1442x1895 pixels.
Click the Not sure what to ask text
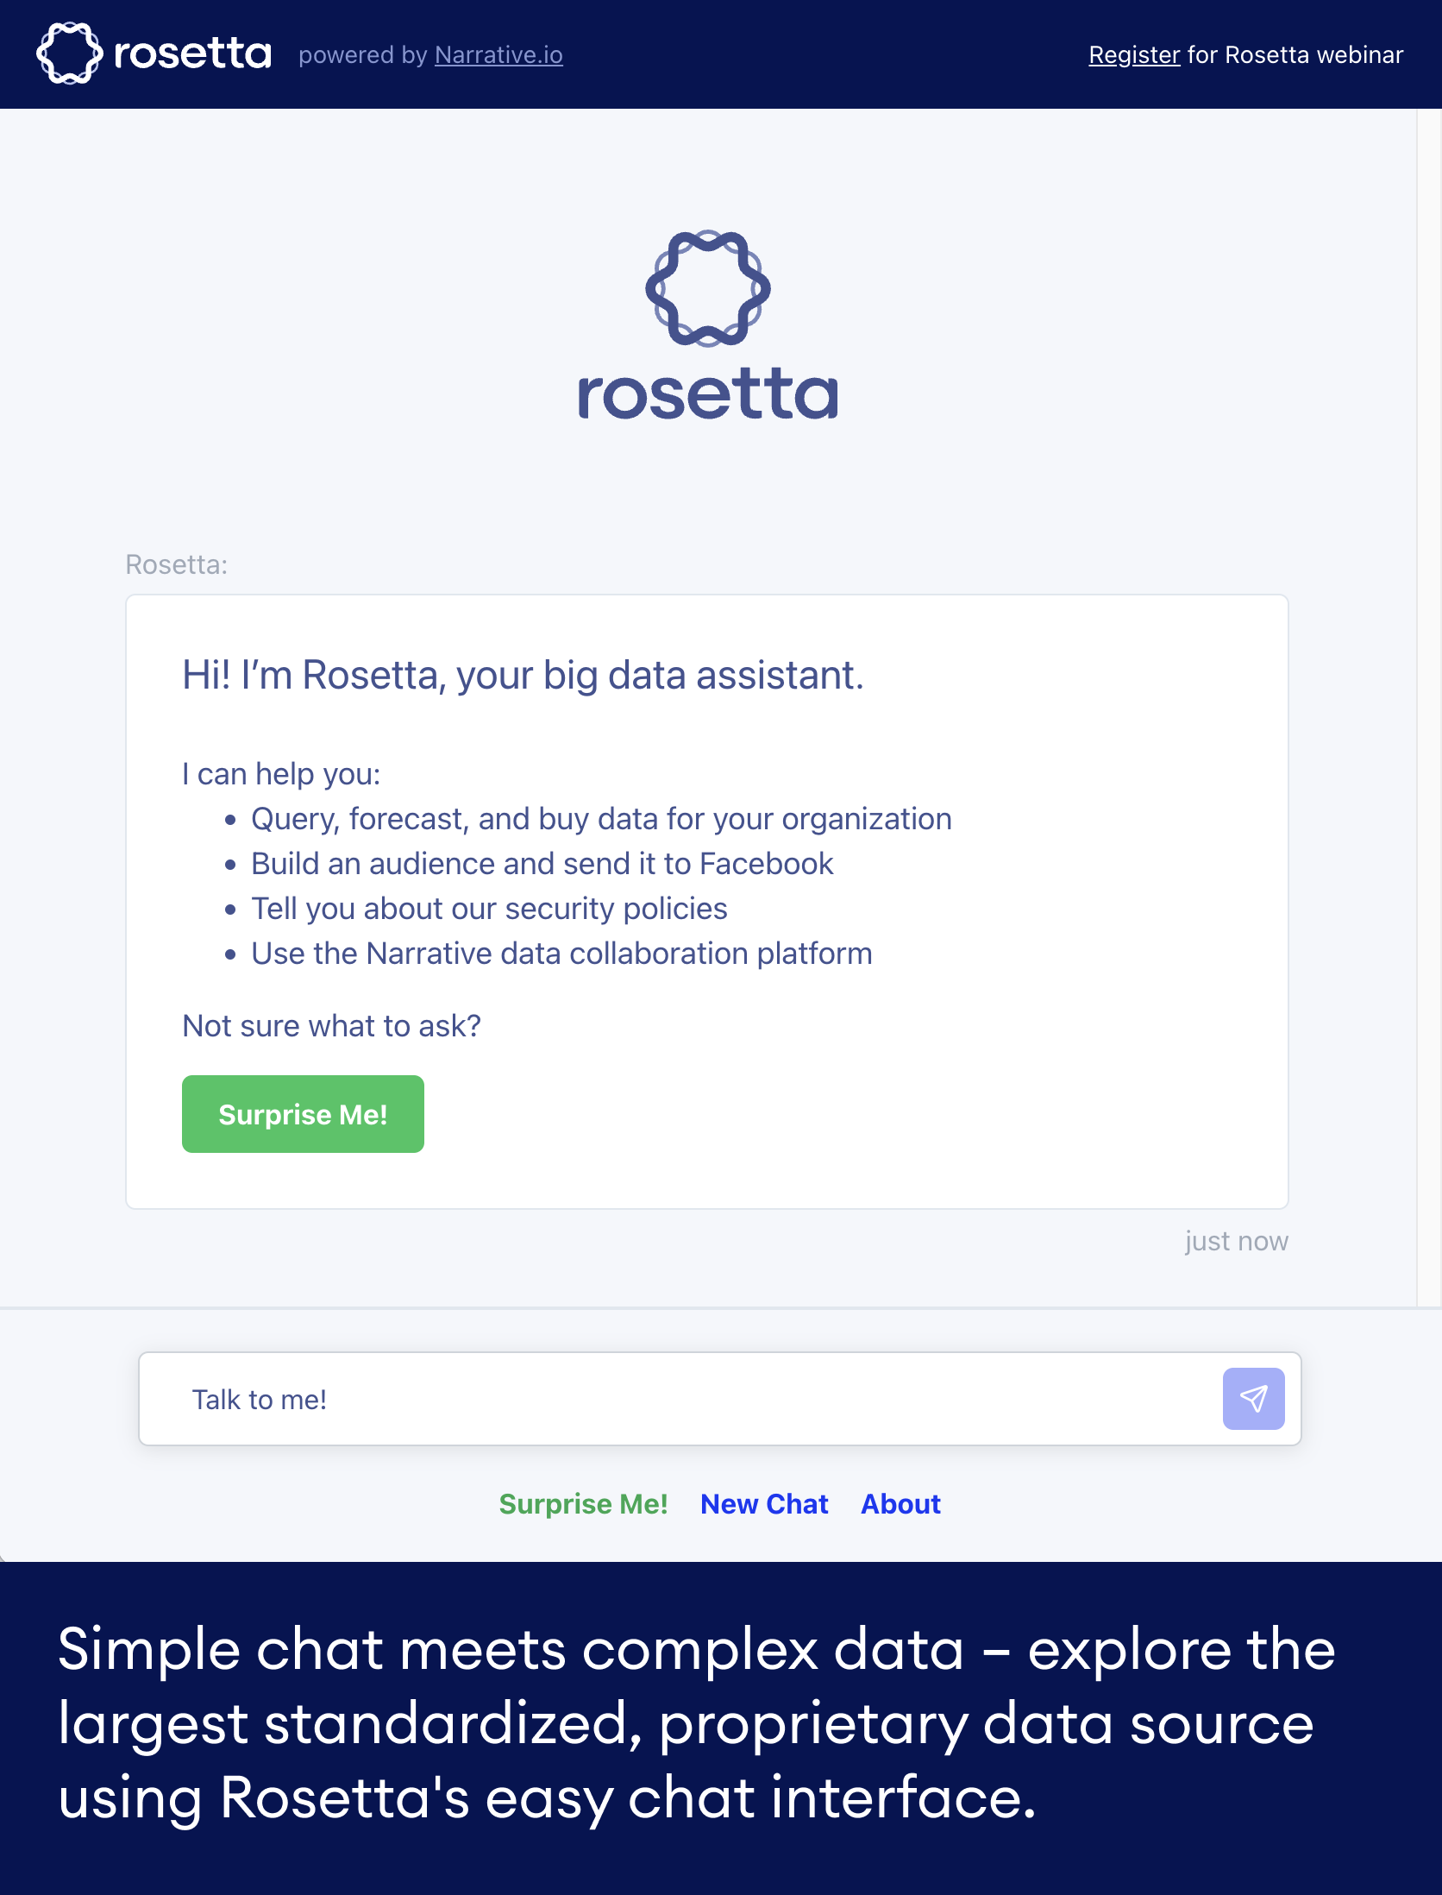[x=331, y=1025]
